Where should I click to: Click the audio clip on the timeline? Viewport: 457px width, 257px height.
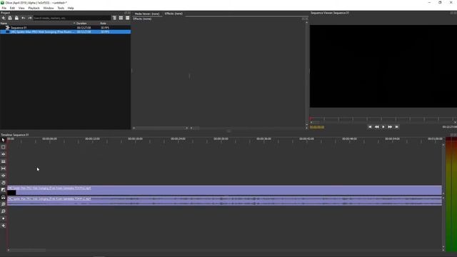(224, 201)
